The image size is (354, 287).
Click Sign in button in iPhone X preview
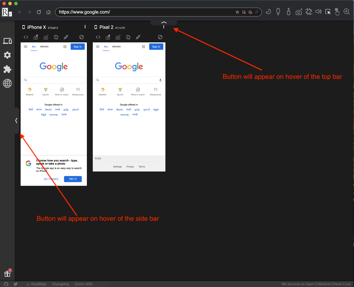(x=78, y=47)
